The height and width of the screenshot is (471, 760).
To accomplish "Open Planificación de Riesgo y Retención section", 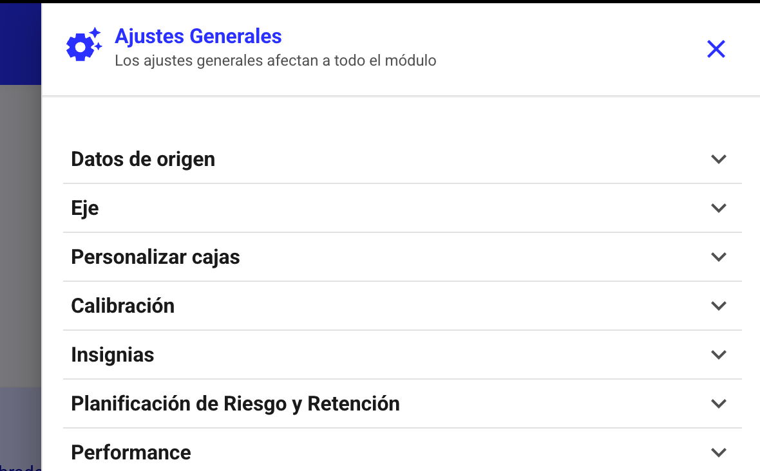I will click(x=235, y=403).
